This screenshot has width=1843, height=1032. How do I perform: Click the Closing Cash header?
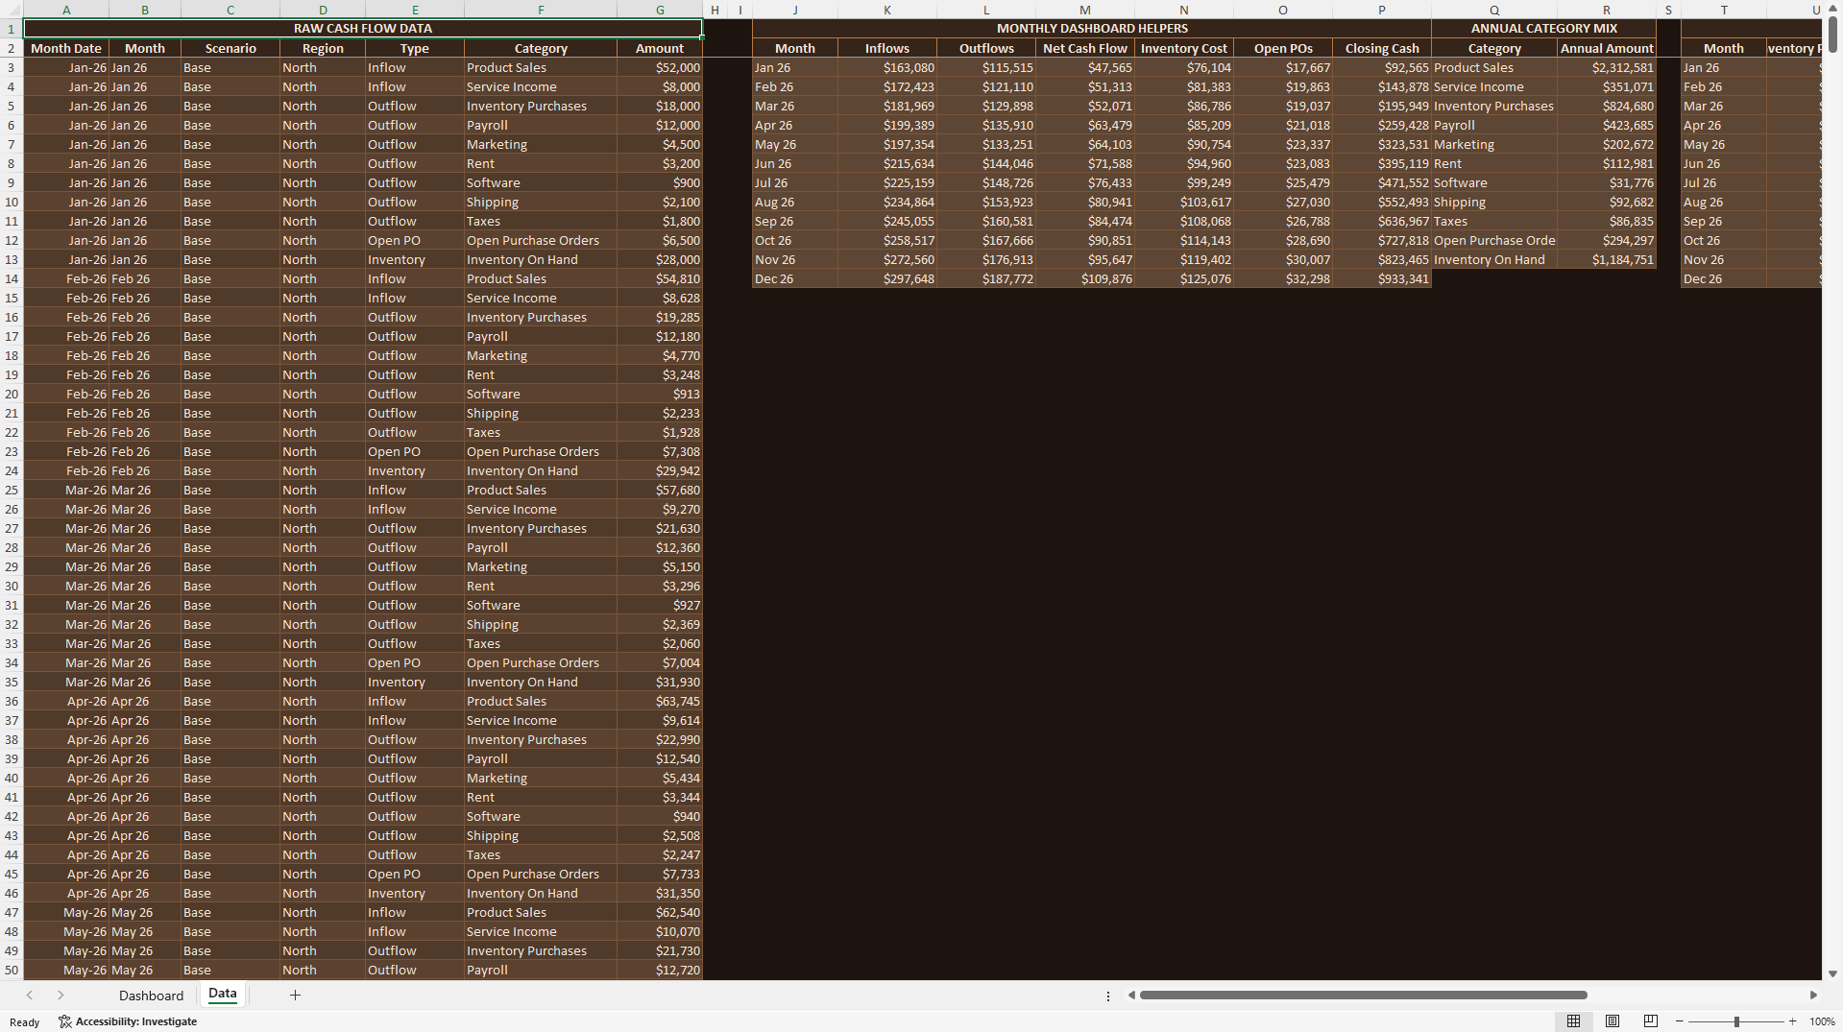click(1382, 48)
